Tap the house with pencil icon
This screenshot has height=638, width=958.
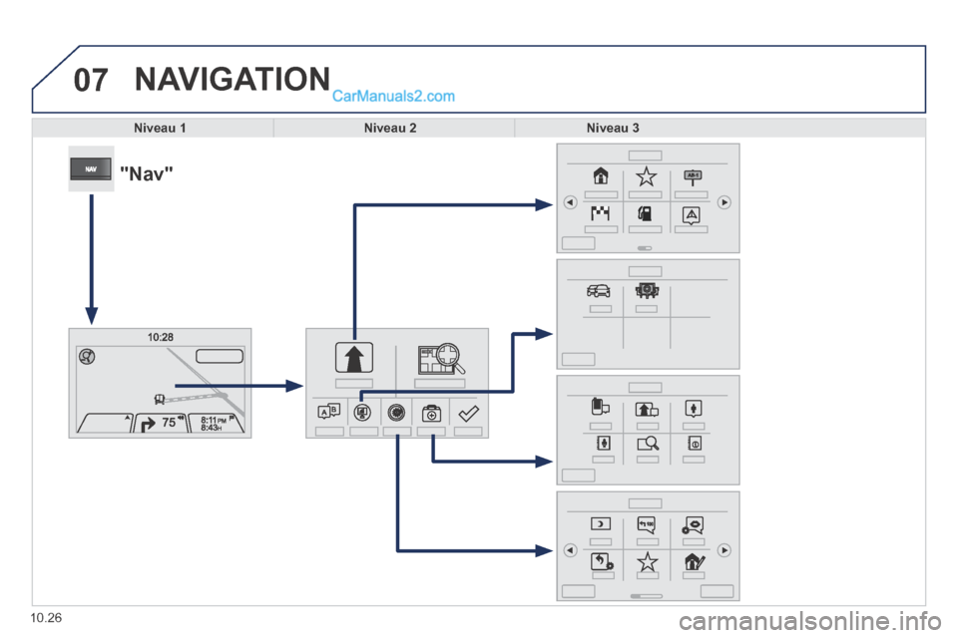click(x=695, y=560)
